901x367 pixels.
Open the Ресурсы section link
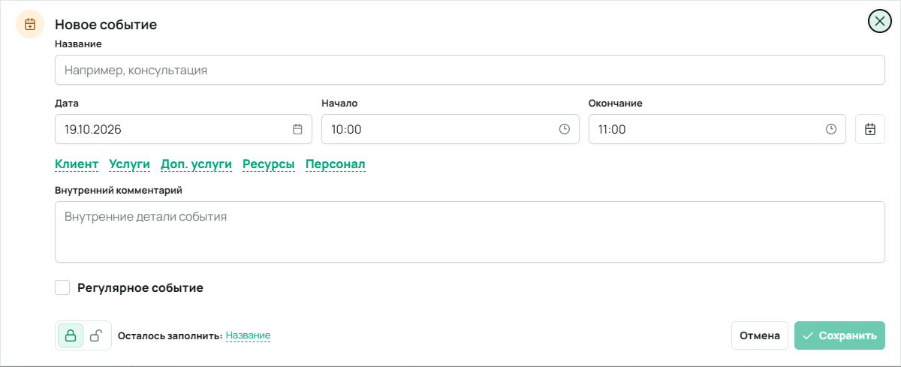coord(269,164)
